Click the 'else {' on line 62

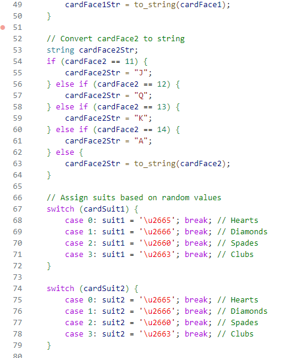pyautogui.click(x=69, y=152)
